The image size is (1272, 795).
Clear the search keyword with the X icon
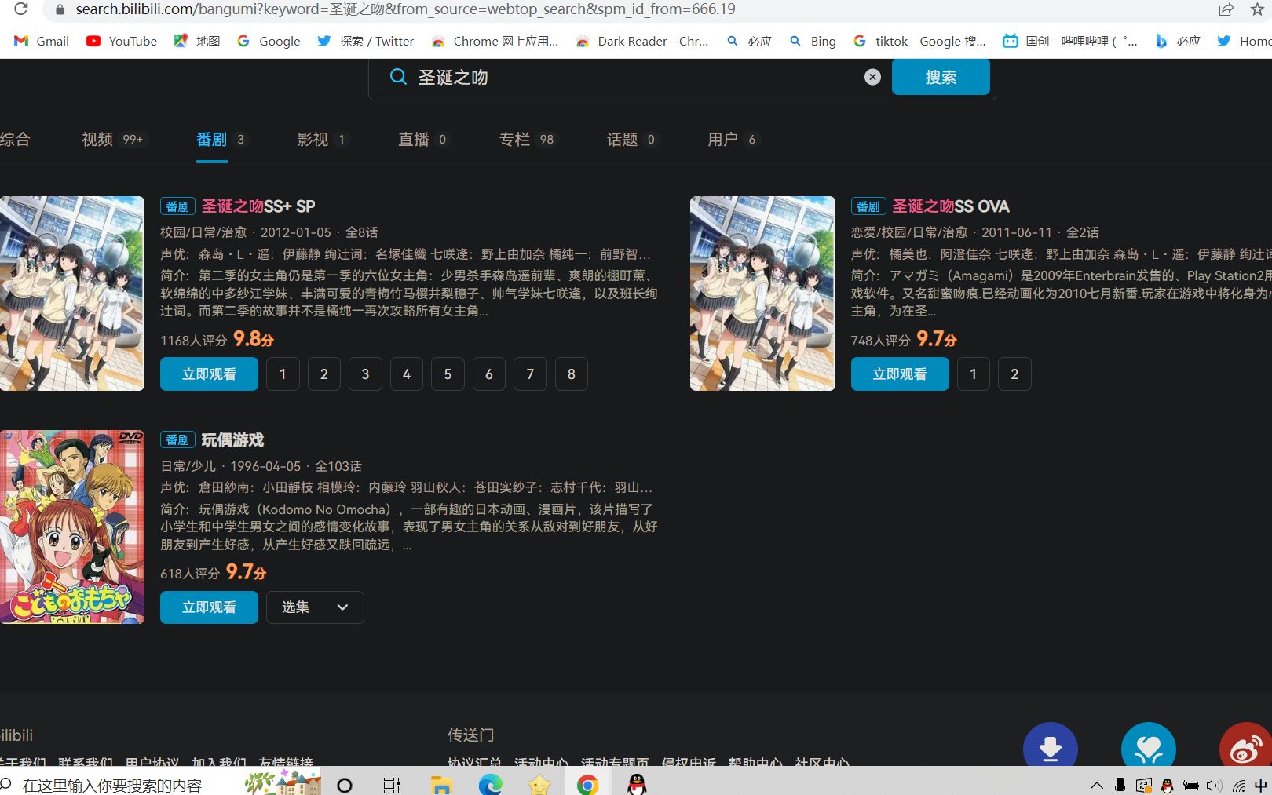pos(872,77)
